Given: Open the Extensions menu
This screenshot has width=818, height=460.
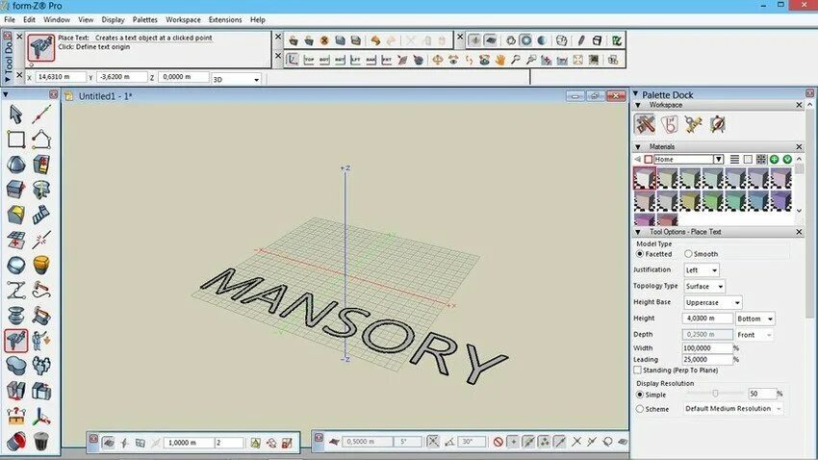Looking at the screenshot, I should click(x=225, y=20).
